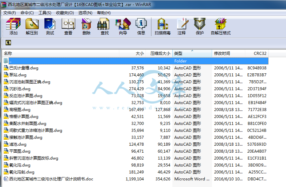286x187 pixels.
Task: Click CRC32 value 537E693D
Action: [257, 144]
